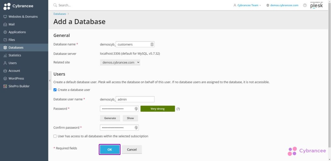Click the search magnifier icon

(x=55, y=5)
